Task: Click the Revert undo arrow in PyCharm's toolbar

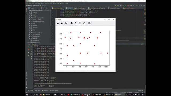Action: coord(141,5)
